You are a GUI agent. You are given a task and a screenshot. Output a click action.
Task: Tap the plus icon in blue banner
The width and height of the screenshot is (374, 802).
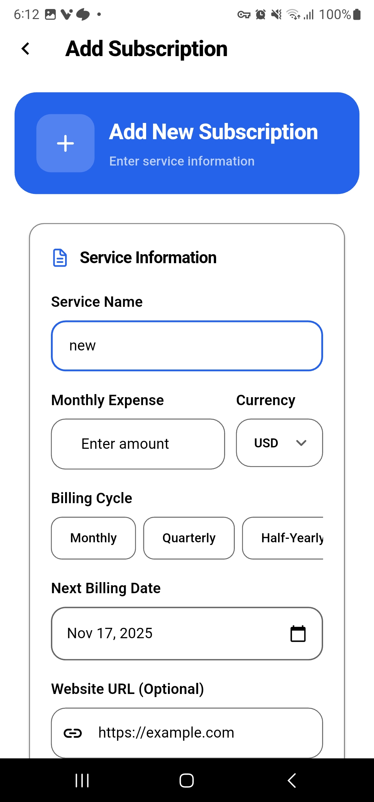click(65, 143)
